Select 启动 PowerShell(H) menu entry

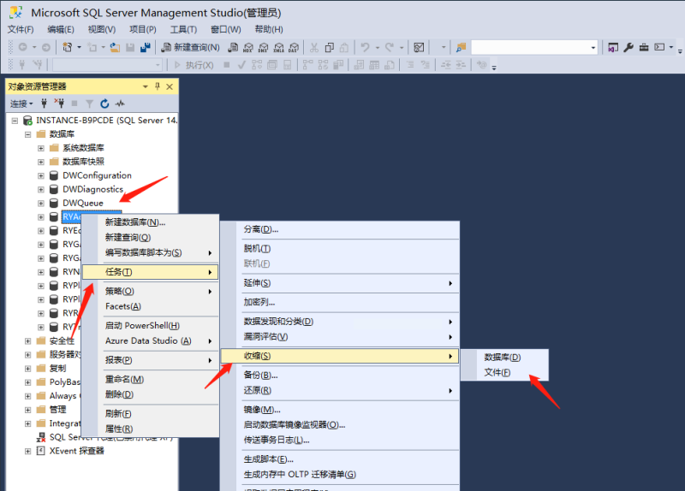pos(151,326)
